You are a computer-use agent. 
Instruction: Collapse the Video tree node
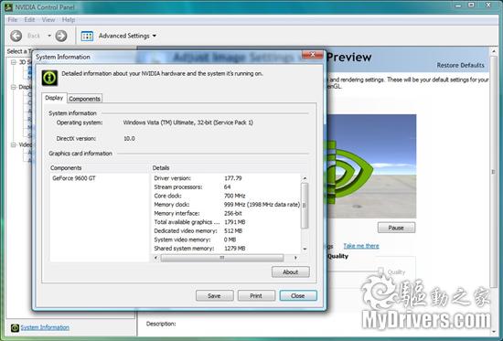coord(14,144)
